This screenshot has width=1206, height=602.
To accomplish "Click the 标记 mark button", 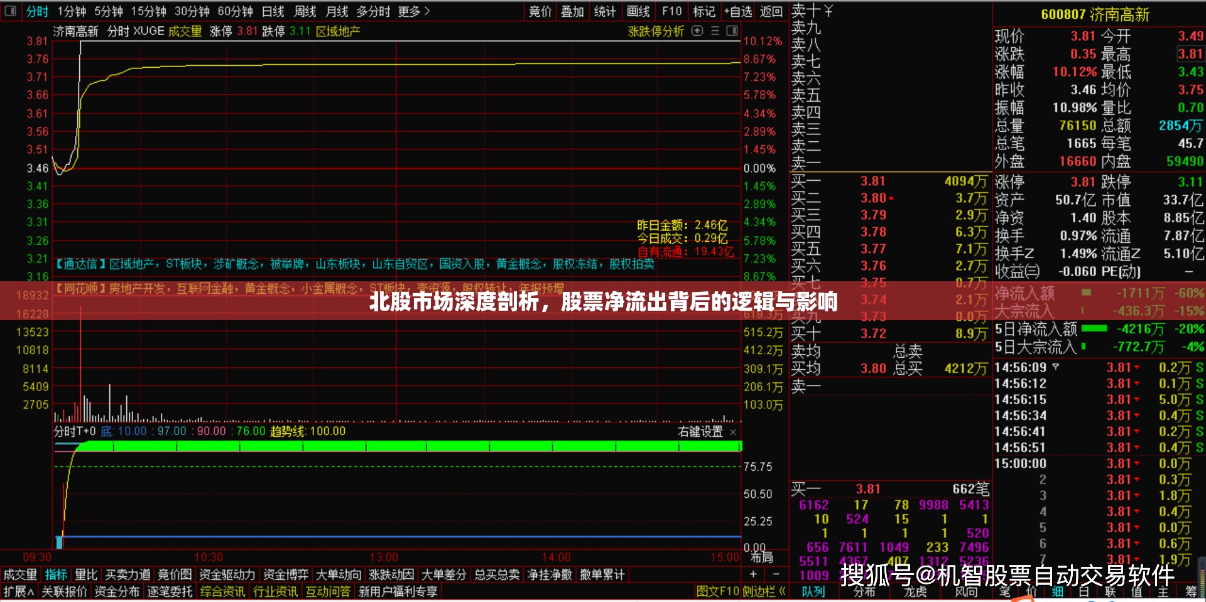I will tap(704, 11).
